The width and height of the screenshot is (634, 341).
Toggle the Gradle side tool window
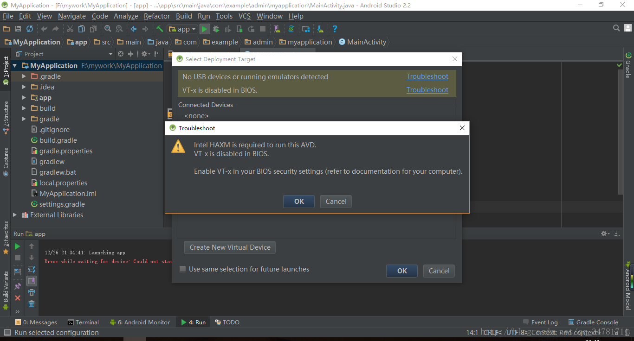click(x=628, y=65)
